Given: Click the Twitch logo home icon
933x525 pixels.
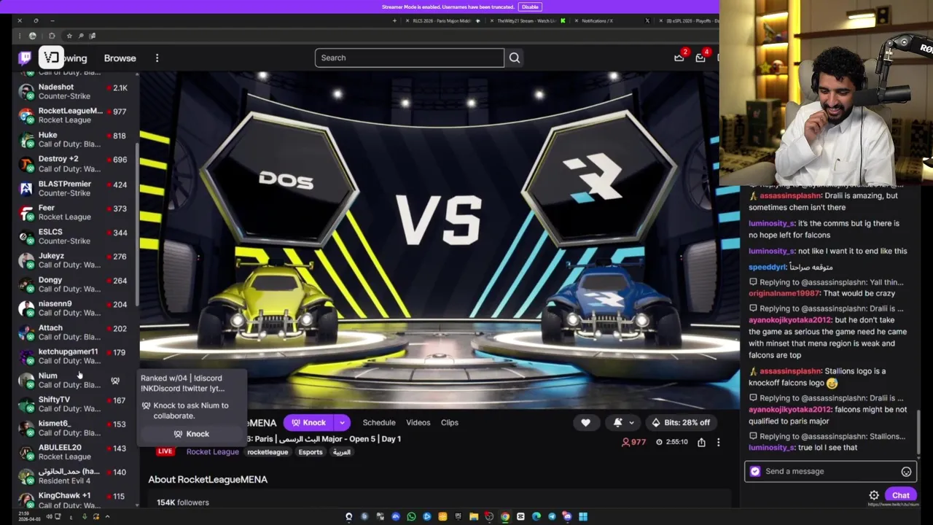Looking at the screenshot, I should 26,58.
